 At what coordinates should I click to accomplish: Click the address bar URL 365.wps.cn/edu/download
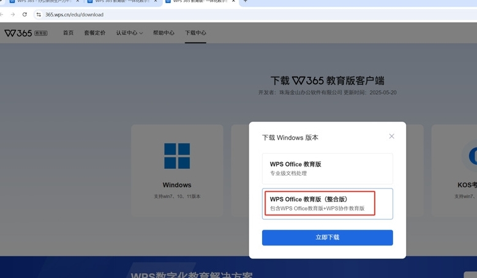click(74, 15)
